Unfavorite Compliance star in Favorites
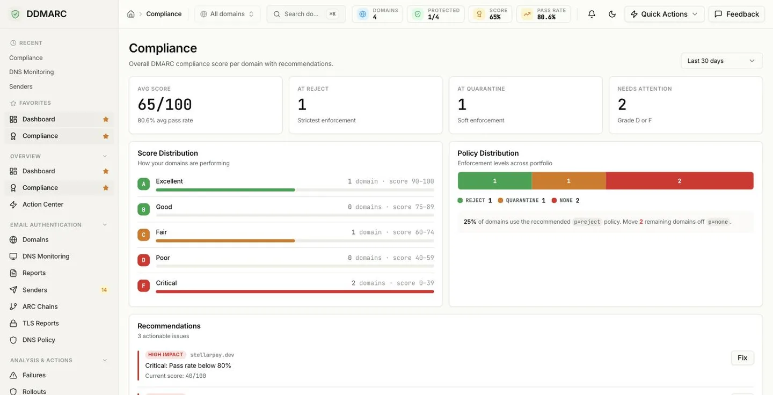 (x=106, y=136)
